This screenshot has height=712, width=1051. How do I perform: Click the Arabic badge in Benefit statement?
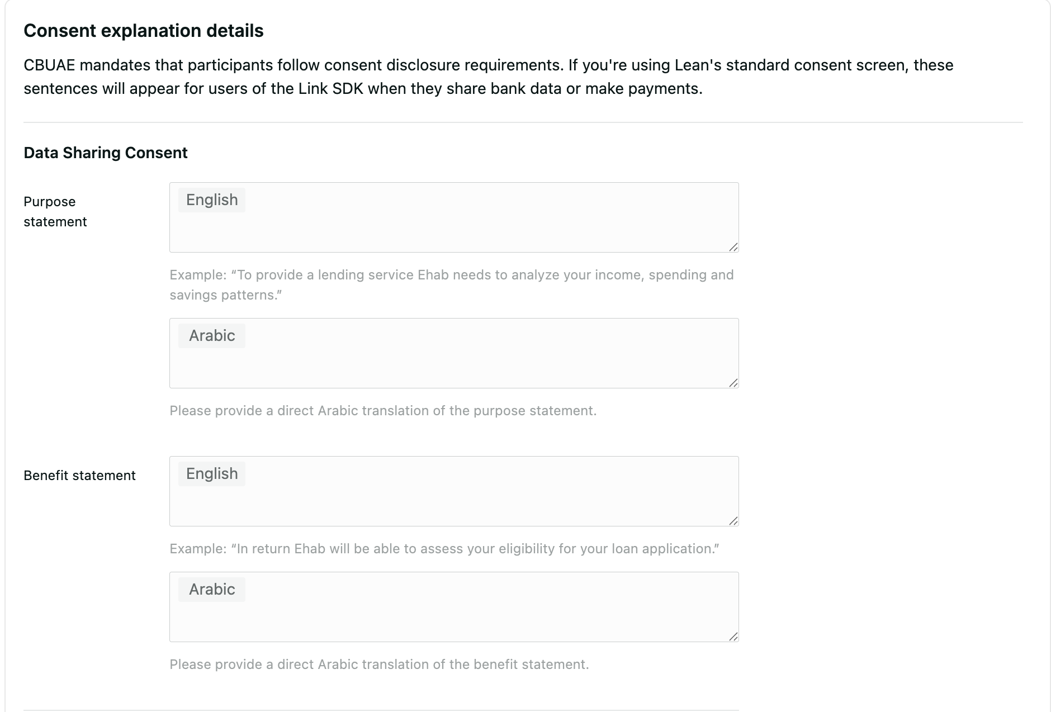click(212, 590)
